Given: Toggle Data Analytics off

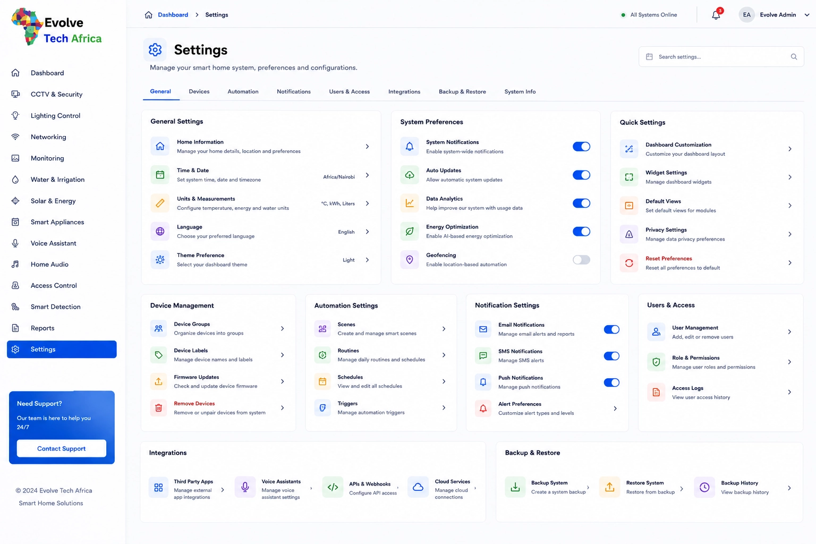Looking at the screenshot, I should [x=581, y=203].
